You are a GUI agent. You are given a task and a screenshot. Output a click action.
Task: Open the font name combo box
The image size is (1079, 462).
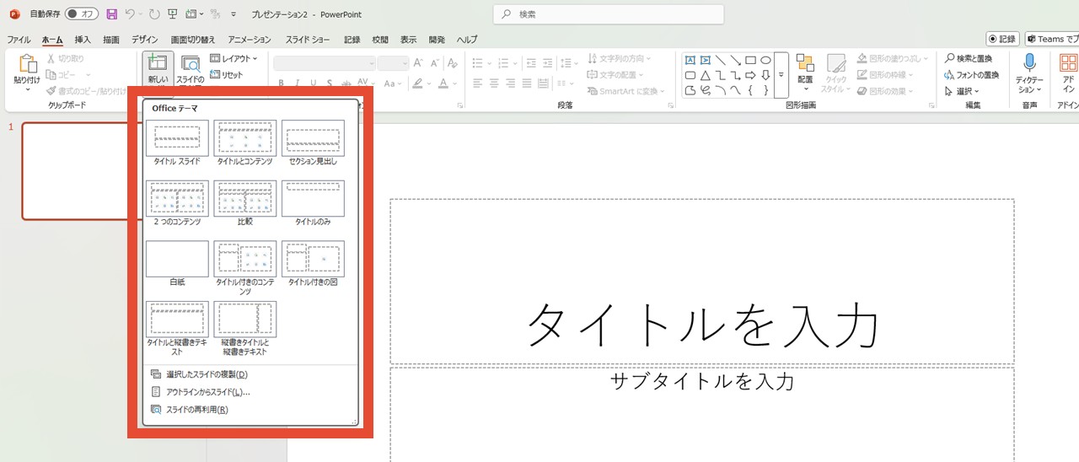pos(325,63)
